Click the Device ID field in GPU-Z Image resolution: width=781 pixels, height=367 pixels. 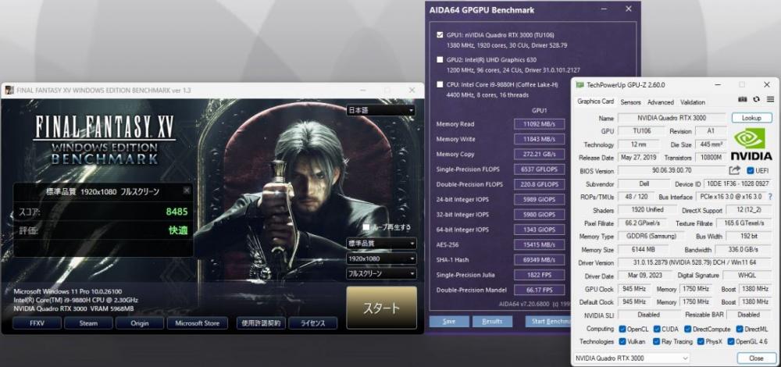coord(737,184)
